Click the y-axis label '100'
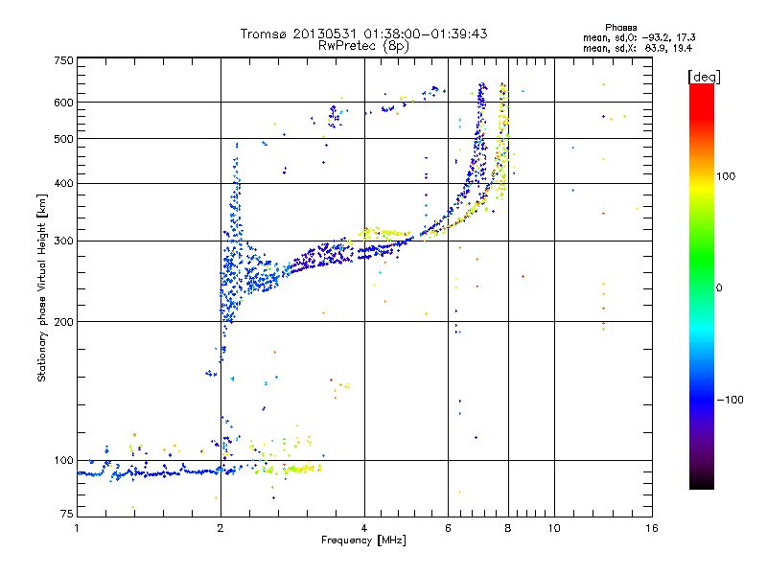Viewport: 767px width, 575px height. tap(63, 461)
